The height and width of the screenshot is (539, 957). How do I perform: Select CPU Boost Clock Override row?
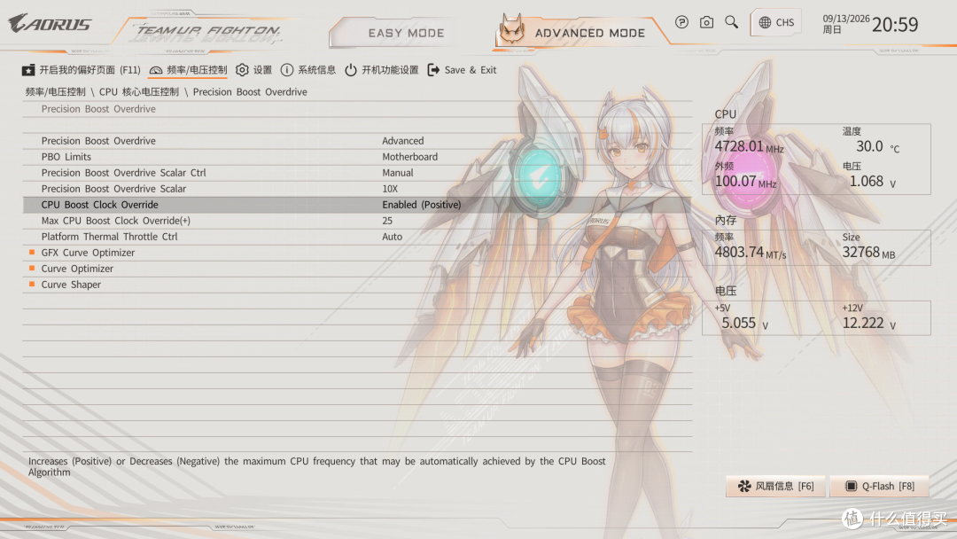tap(357, 205)
